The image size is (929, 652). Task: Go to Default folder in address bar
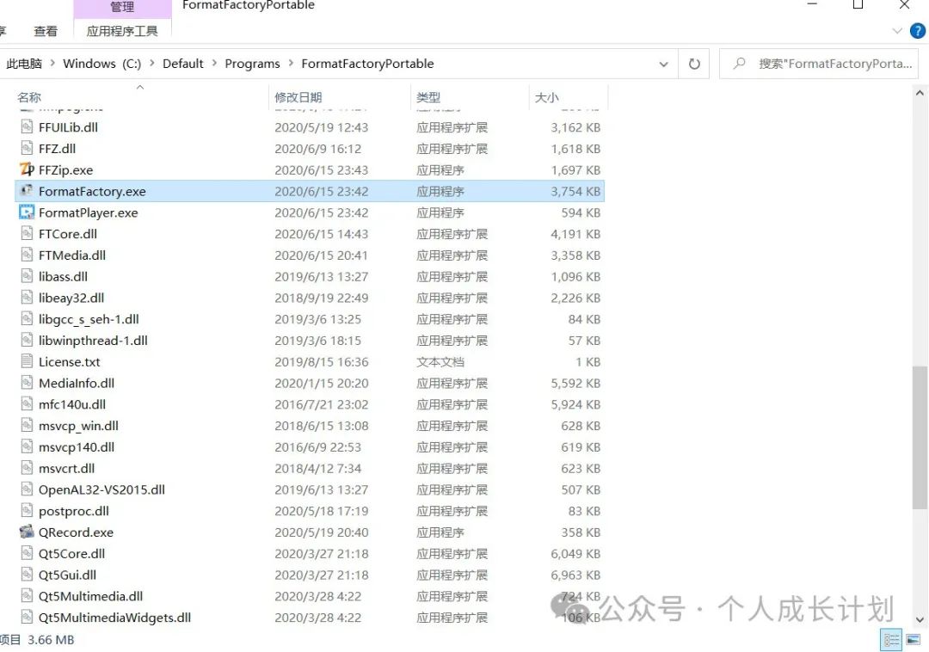(182, 64)
